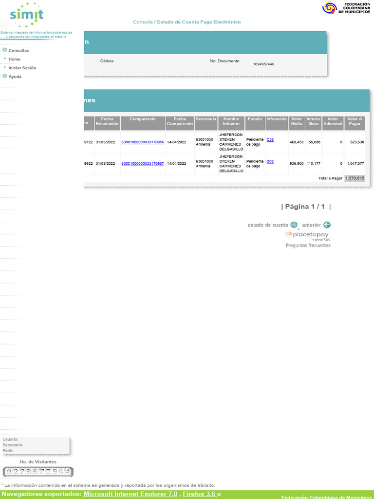
Task: Click the Fecha Resolución column header
Action: [x=107, y=123]
